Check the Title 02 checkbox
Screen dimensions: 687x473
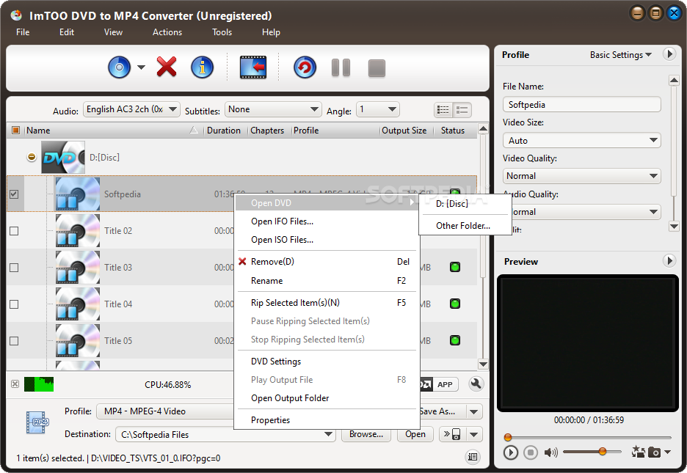click(14, 230)
